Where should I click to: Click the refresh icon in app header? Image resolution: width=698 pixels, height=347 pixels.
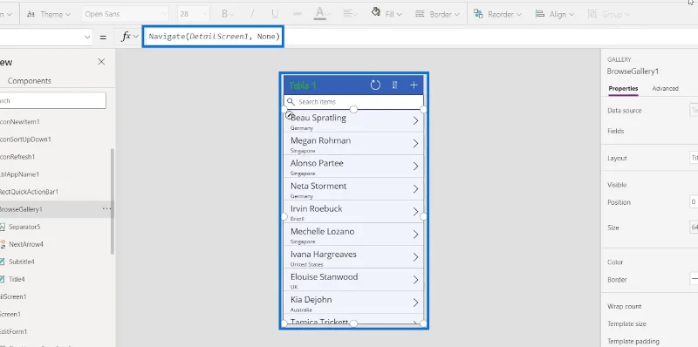(375, 85)
